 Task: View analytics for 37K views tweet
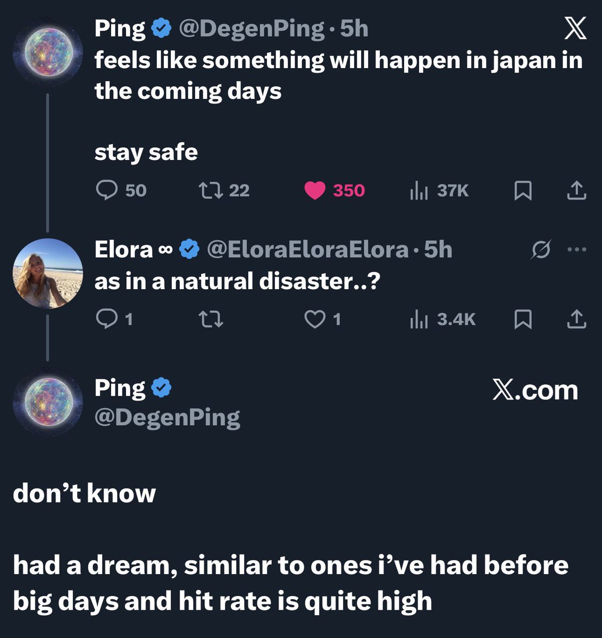tap(419, 190)
